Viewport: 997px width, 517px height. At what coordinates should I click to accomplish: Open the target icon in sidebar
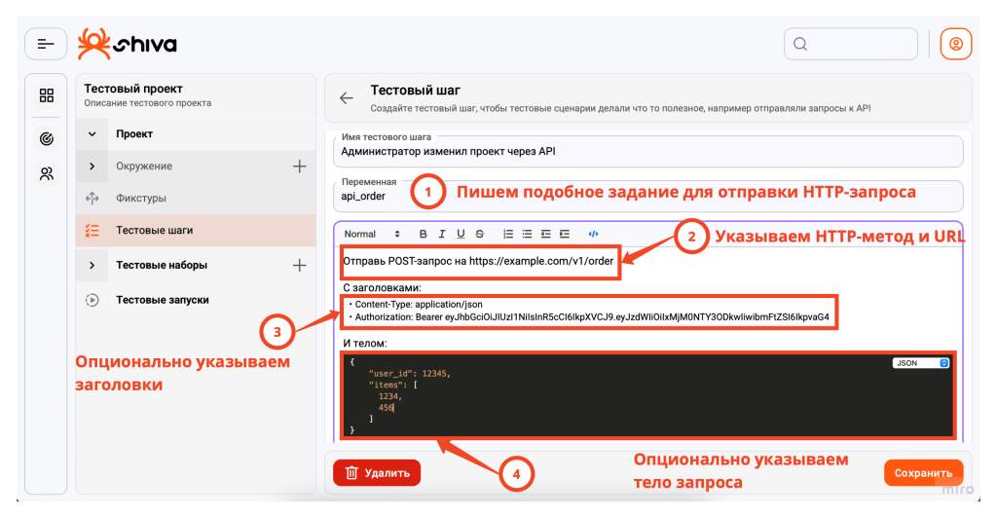click(x=47, y=138)
